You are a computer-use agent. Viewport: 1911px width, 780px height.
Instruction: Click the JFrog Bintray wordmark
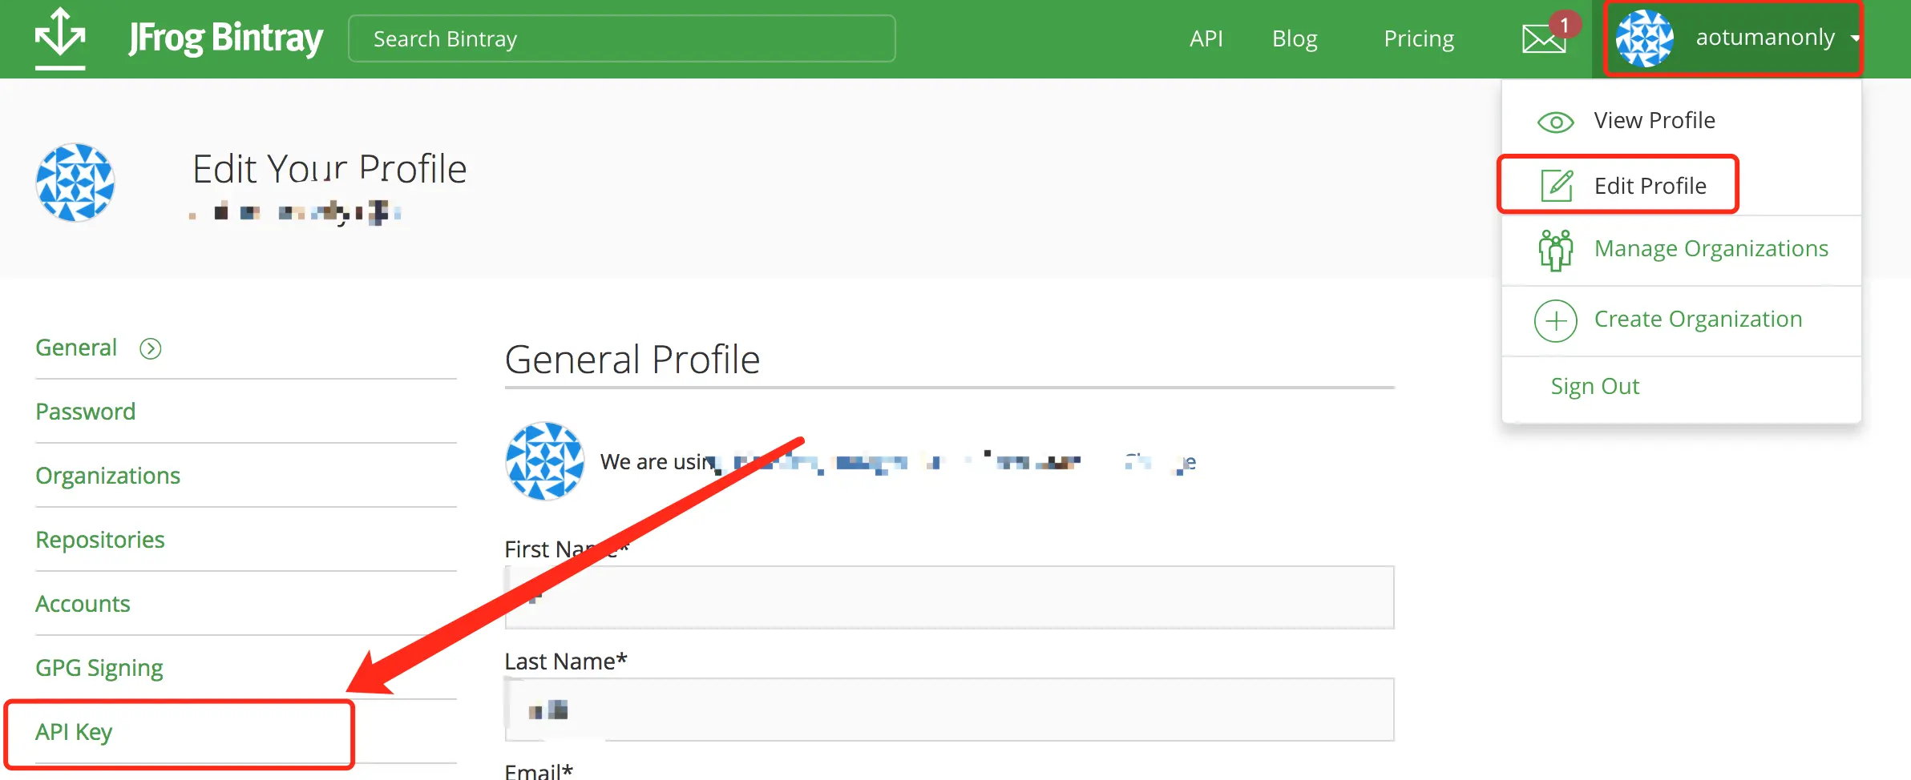pos(225,38)
